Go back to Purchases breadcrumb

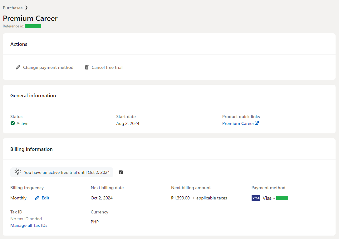click(x=12, y=8)
